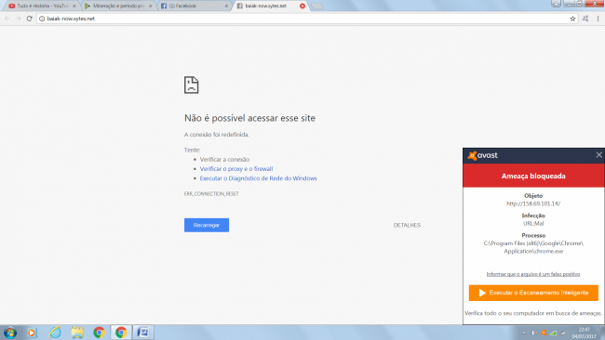Click the extension icon beside the star
Viewport: 605px width, 340px height.
click(585, 19)
